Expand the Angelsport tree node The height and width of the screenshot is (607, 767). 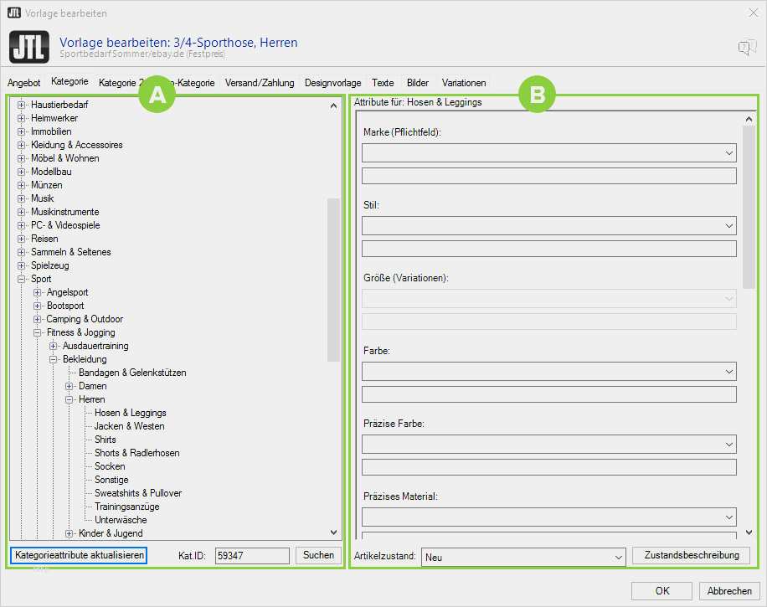[x=38, y=292]
